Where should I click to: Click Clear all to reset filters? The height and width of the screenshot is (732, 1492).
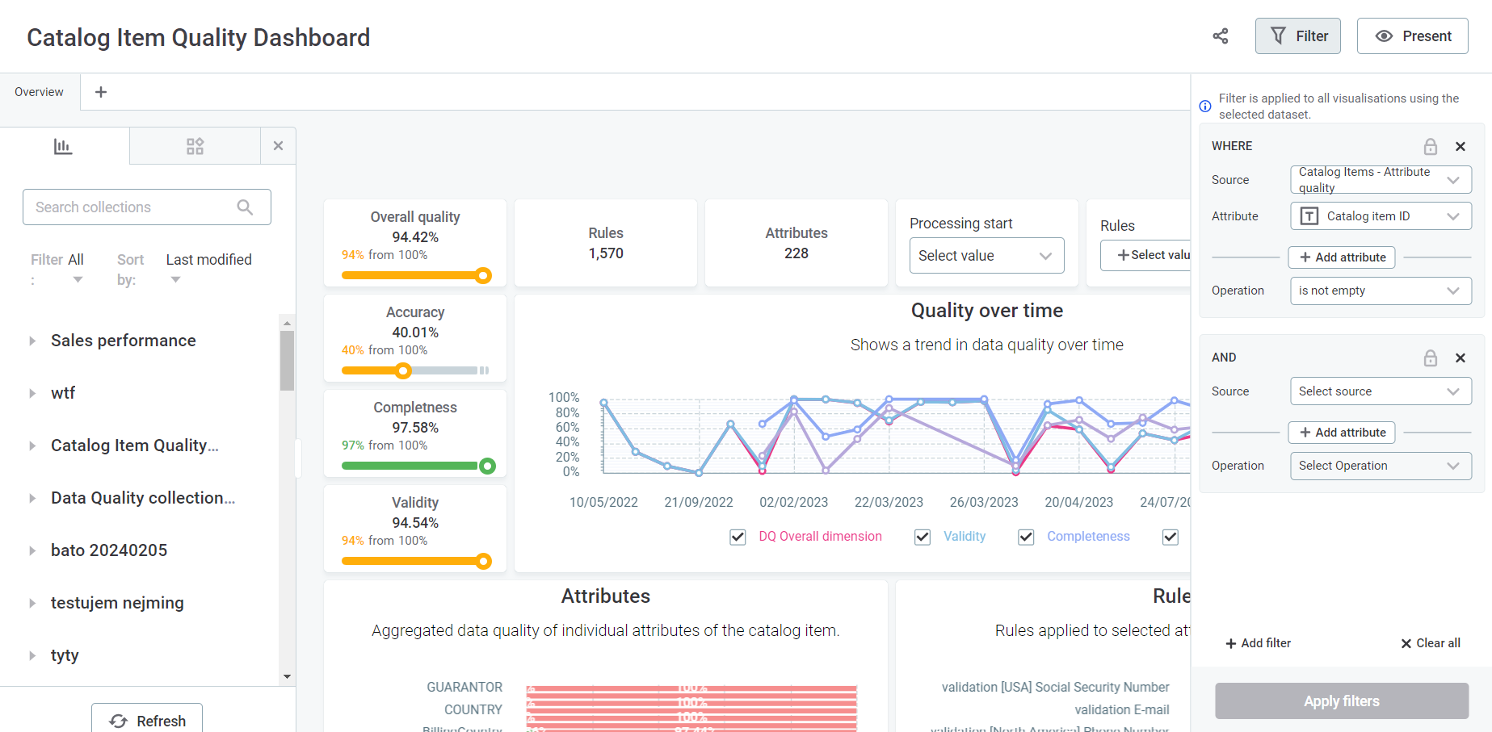coord(1429,642)
